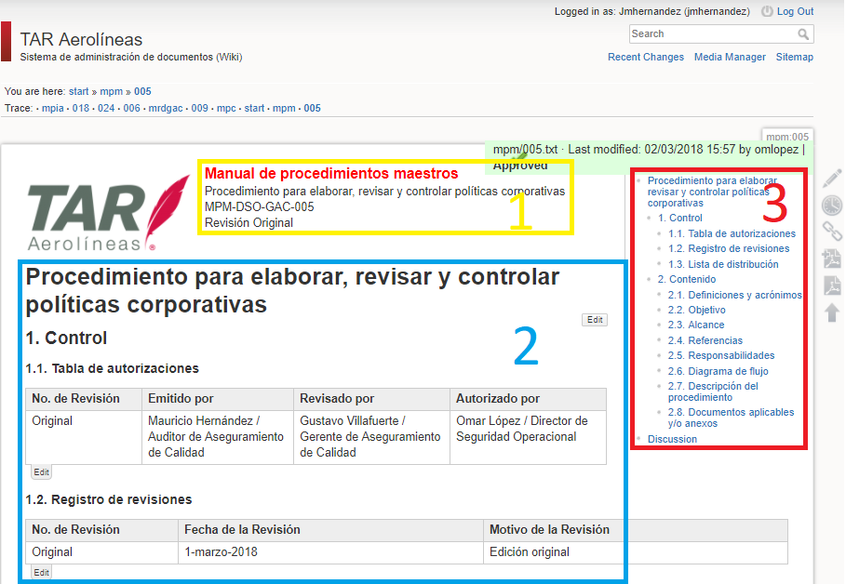The image size is (846, 584).
Task: Go to the Sitemap
Action: (x=794, y=57)
